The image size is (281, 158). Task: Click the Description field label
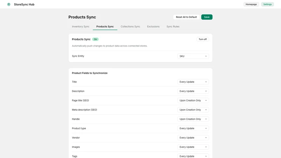(x=78, y=91)
